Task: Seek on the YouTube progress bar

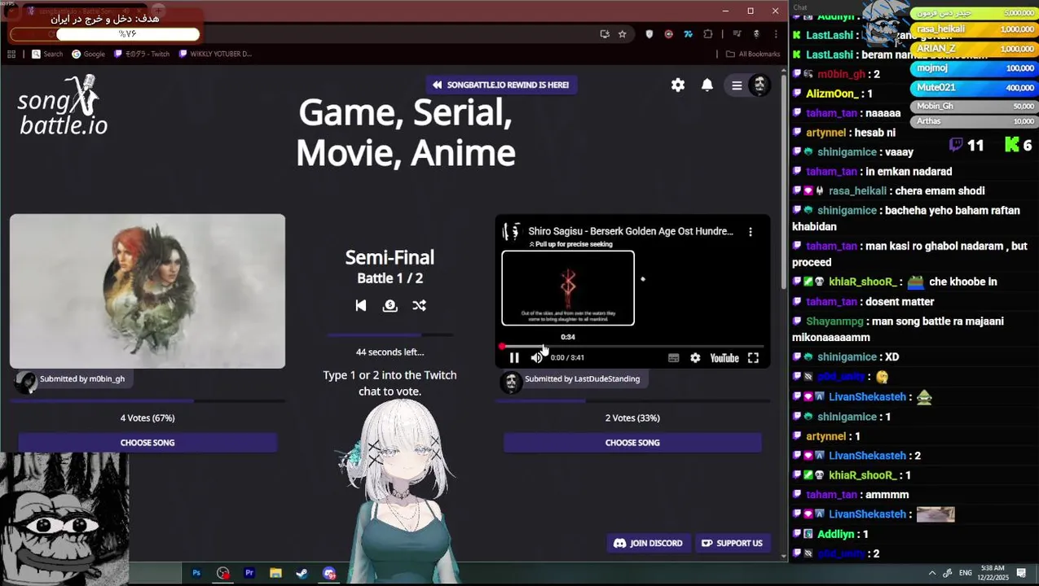Action: pos(632,347)
